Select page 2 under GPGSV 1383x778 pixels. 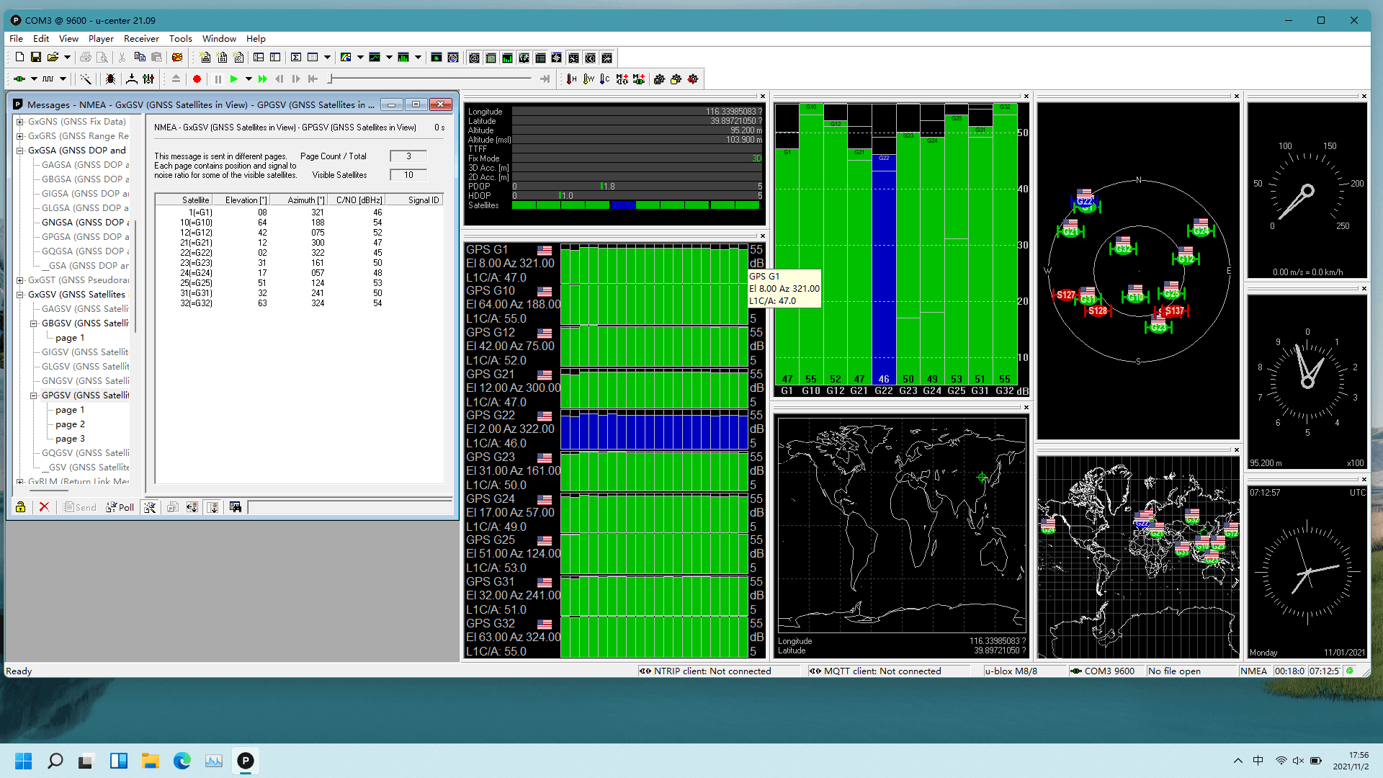coord(70,424)
